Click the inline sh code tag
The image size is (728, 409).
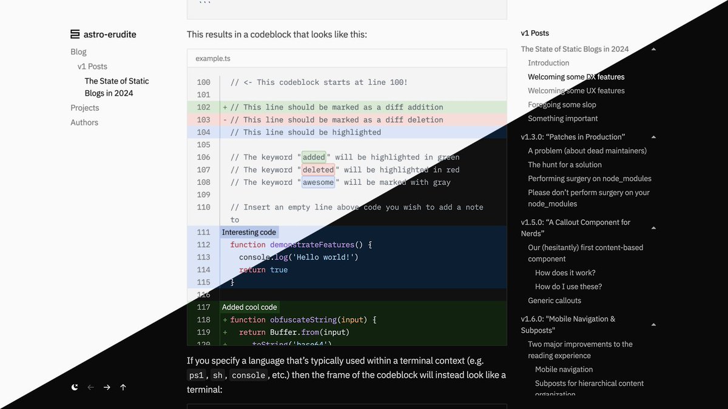point(217,375)
